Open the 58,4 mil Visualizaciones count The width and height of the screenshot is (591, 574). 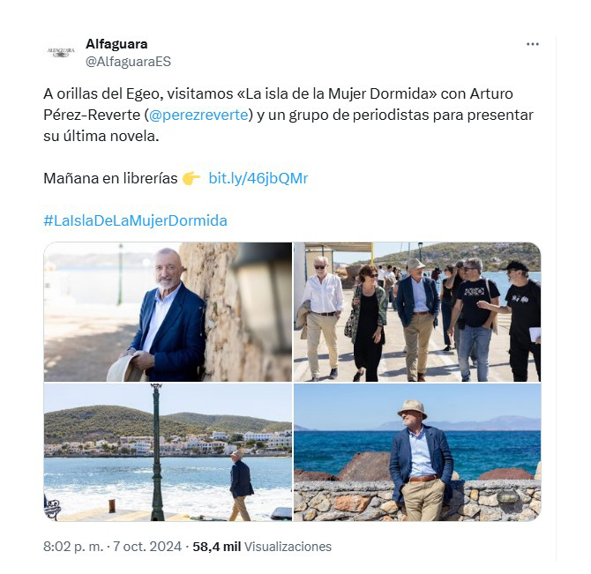click(262, 547)
